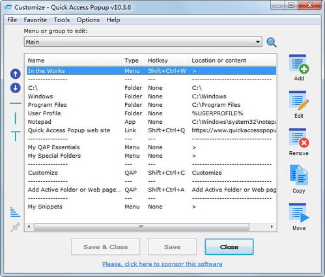Click the Save button

[x=173, y=247]
